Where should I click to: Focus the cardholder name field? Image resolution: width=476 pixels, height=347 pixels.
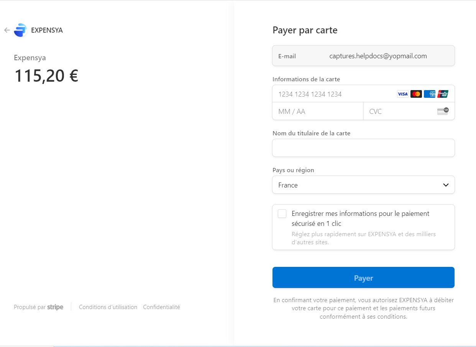tap(363, 148)
